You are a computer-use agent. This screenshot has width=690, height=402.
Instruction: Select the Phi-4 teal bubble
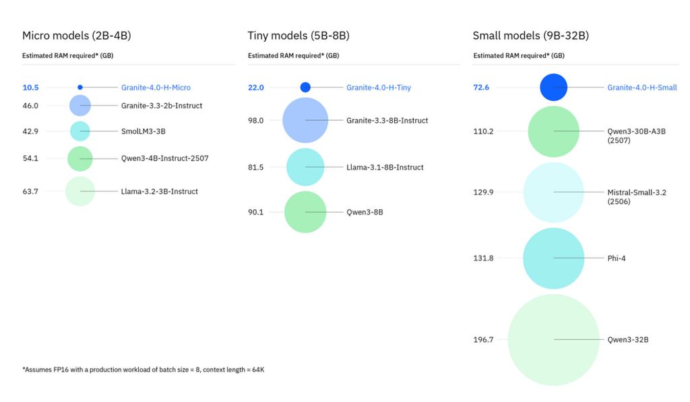[554, 258]
